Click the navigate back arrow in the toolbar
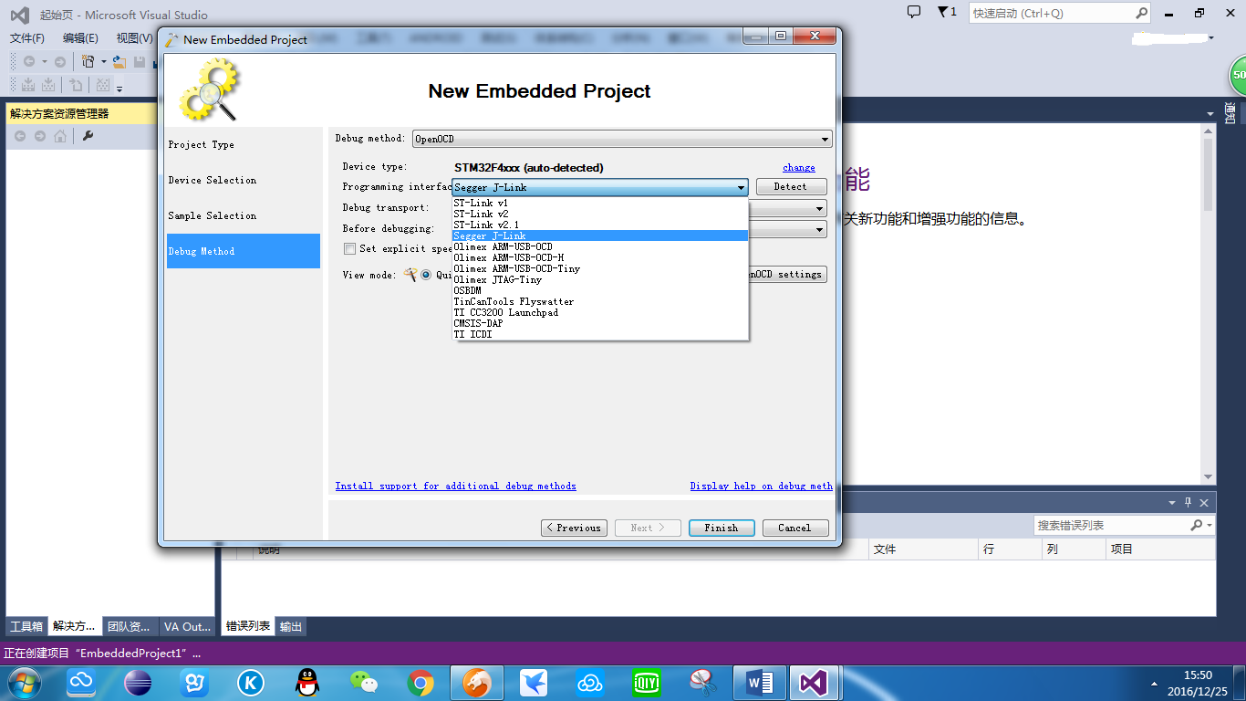The width and height of the screenshot is (1246, 701). point(28,61)
